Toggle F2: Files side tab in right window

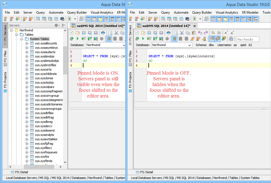click(x=130, y=58)
